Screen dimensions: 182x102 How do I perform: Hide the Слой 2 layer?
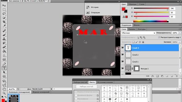(x=123, y=55)
